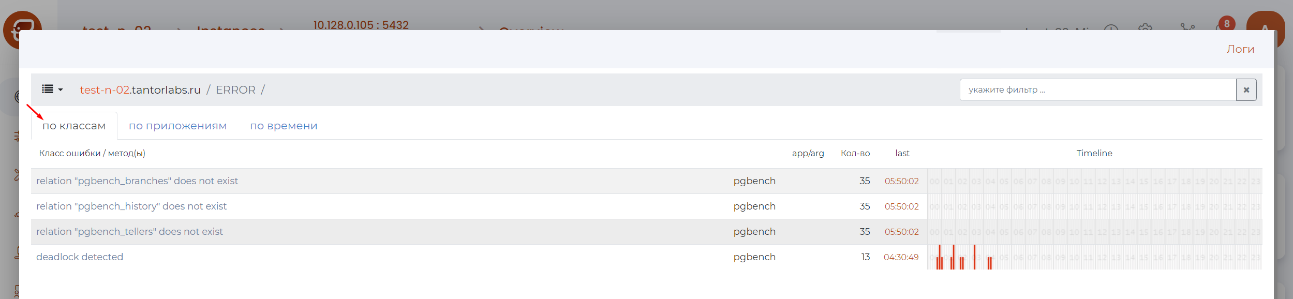This screenshot has height=299, width=1293.
Task: Clear the filter with the X button
Action: click(x=1246, y=90)
